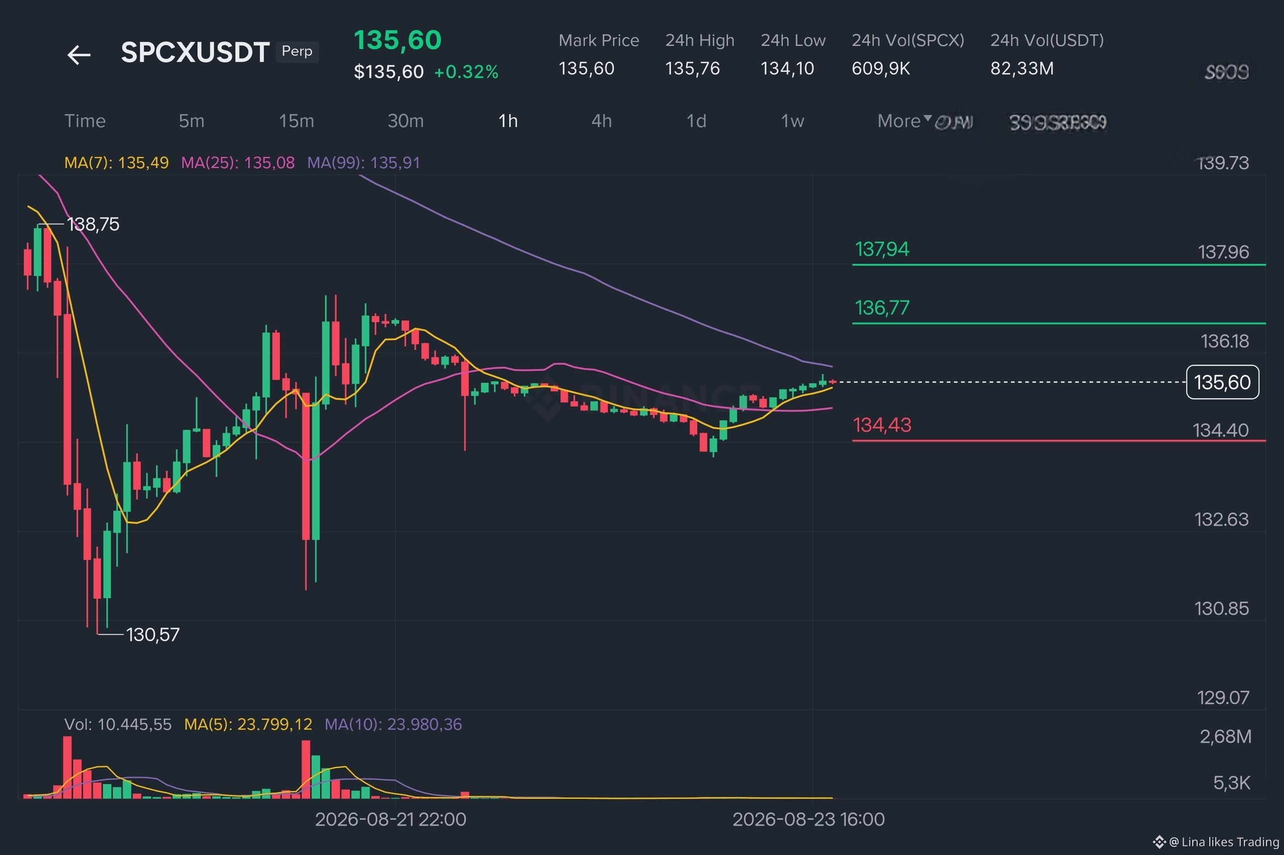
Task: Click the current price tag 135,60 on axis
Action: (x=1222, y=382)
